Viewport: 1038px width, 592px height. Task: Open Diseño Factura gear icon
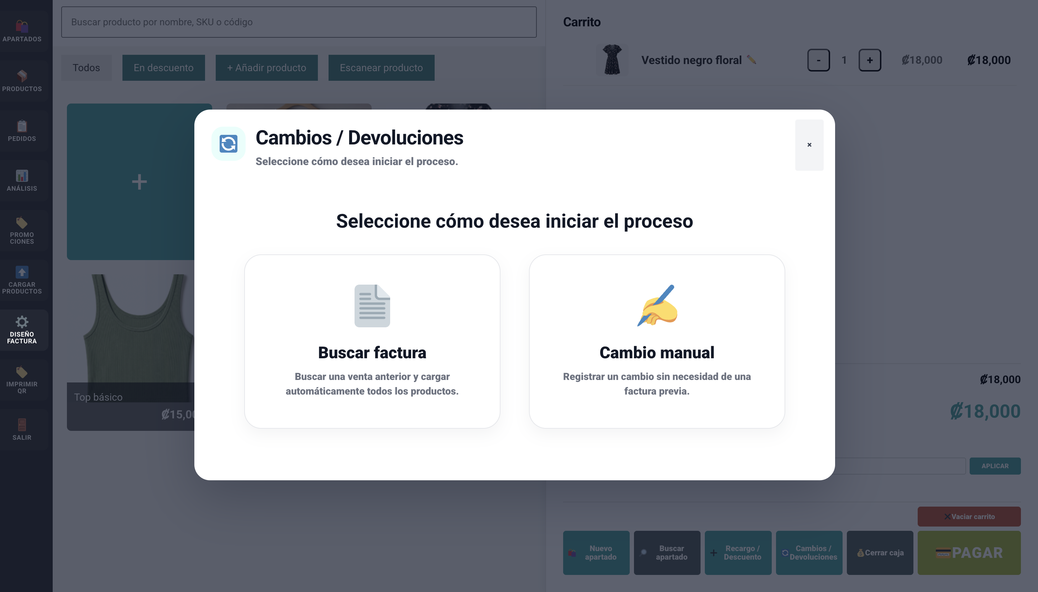point(22,322)
